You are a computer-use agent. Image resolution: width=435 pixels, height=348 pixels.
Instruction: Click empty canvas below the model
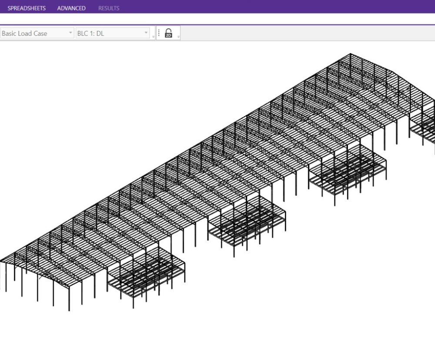point(261,313)
